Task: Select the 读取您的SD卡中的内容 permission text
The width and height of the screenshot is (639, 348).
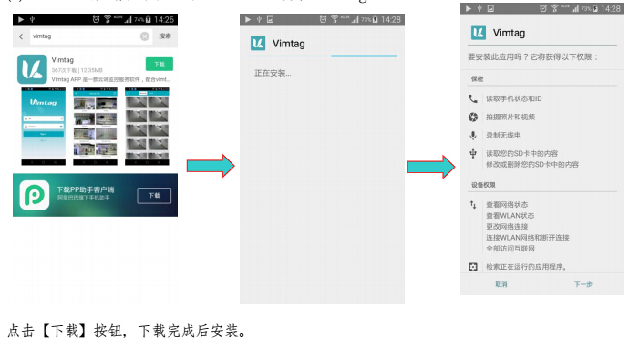Action: coord(521,154)
